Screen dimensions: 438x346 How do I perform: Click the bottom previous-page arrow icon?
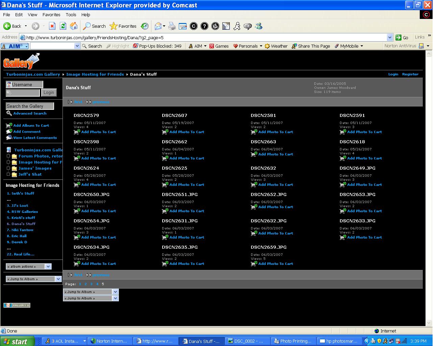(89, 275)
